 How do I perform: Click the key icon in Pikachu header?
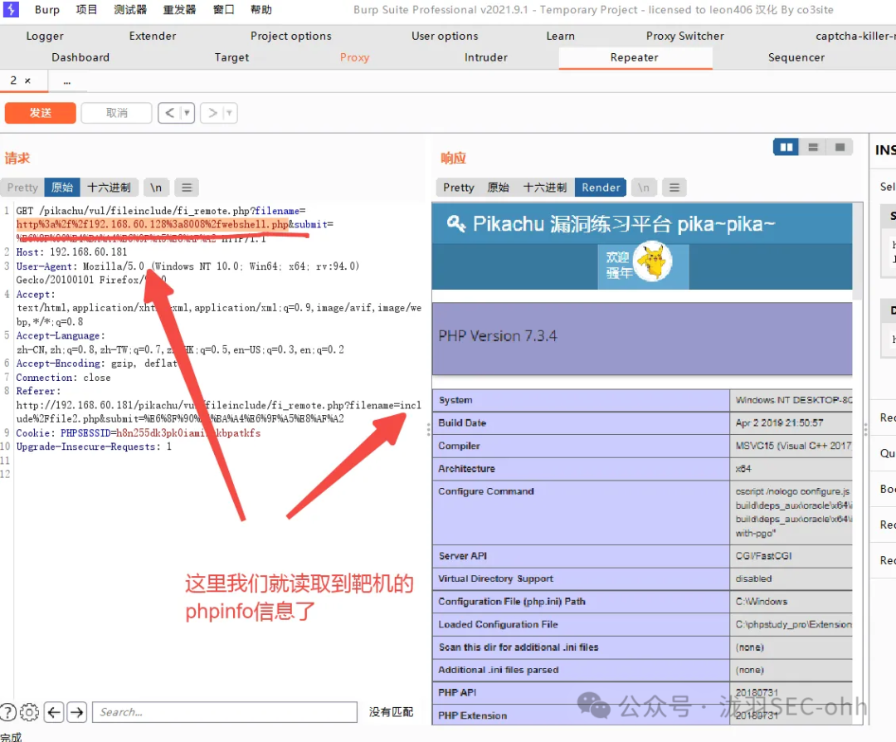click(456, 223)
